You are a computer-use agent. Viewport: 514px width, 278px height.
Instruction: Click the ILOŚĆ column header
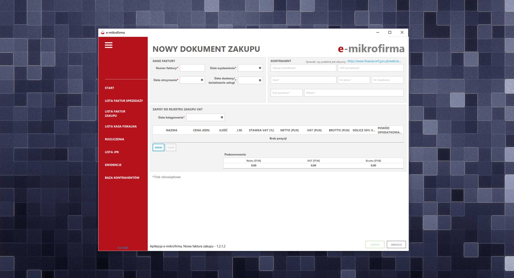tap(223, 130)
